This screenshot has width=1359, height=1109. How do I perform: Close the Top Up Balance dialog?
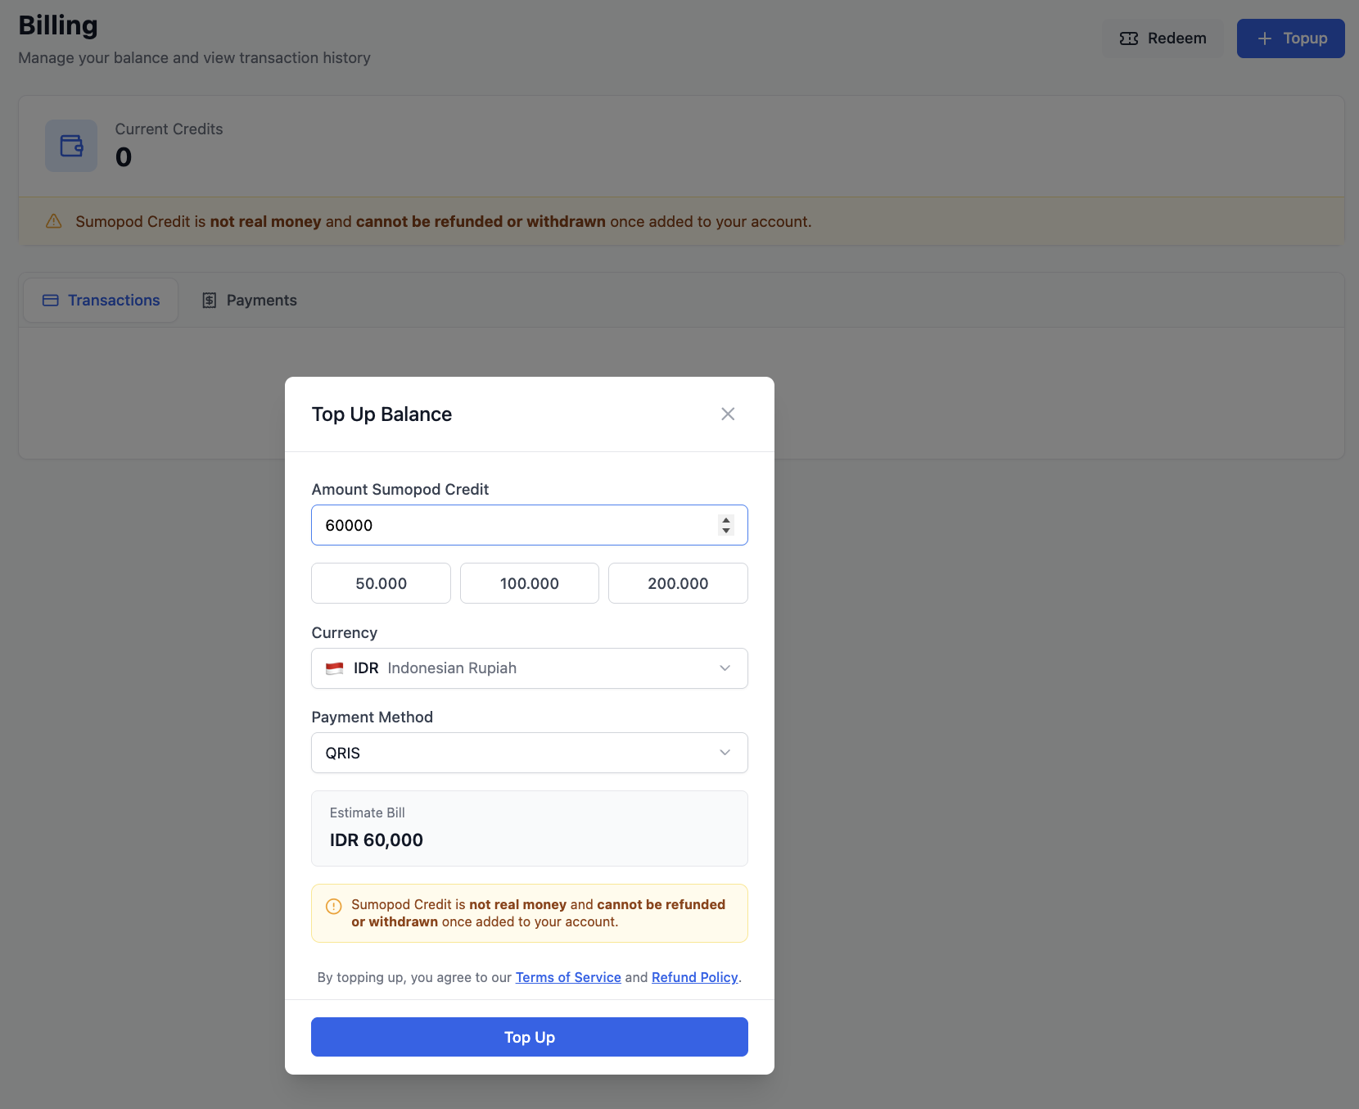click(x=727, y=414)
